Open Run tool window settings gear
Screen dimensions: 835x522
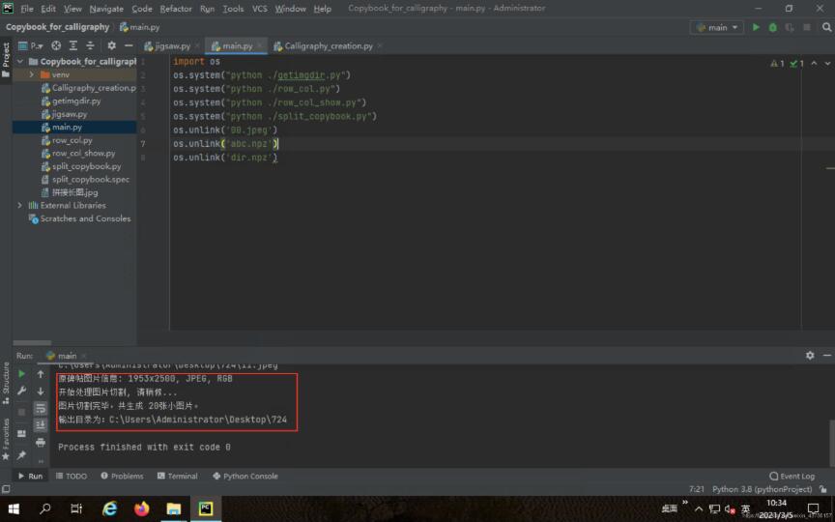point(810,356)
